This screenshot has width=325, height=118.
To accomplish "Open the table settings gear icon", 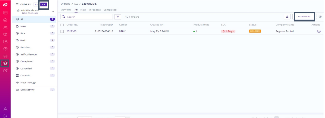I will (320, 17).
